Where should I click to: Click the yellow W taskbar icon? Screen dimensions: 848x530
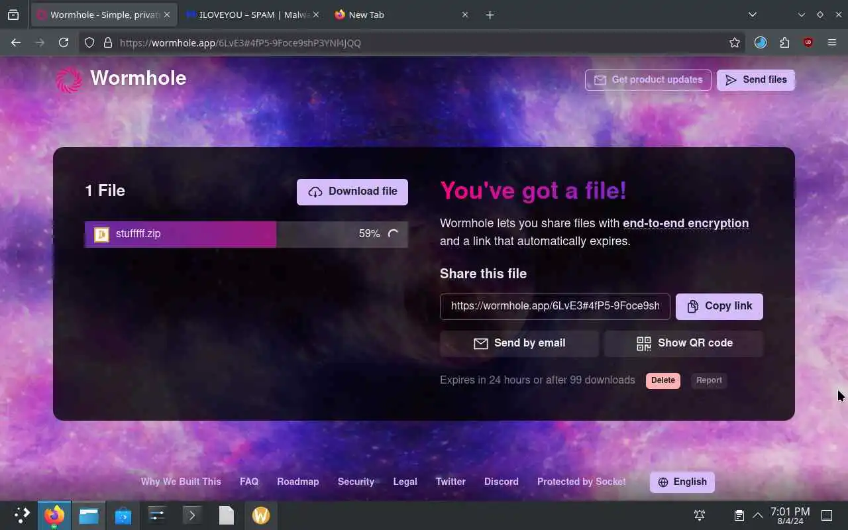coord(261,515)
